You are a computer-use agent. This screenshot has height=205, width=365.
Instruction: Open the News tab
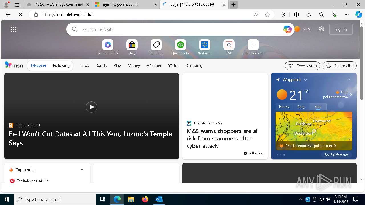click(84, 65)
